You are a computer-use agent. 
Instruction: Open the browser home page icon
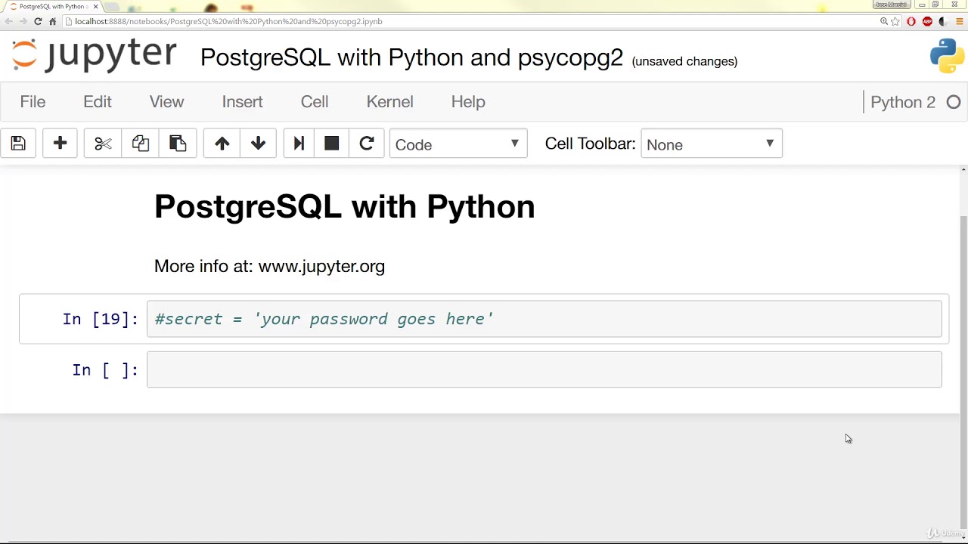52,21
